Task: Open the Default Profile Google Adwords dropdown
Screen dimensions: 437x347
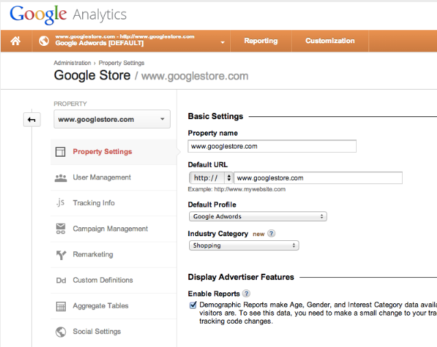Action: point(258,216)
